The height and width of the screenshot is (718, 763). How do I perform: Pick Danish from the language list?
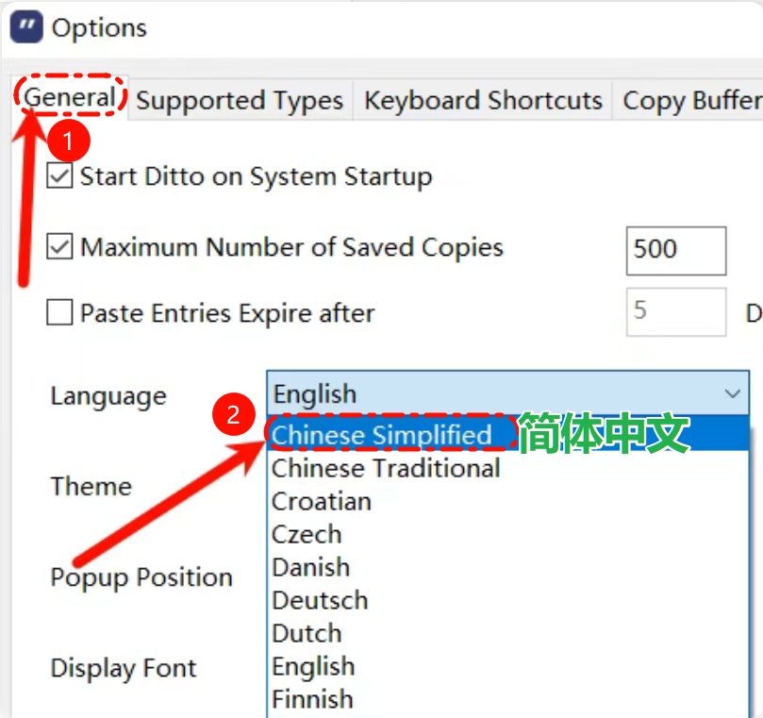click(507, 567)
